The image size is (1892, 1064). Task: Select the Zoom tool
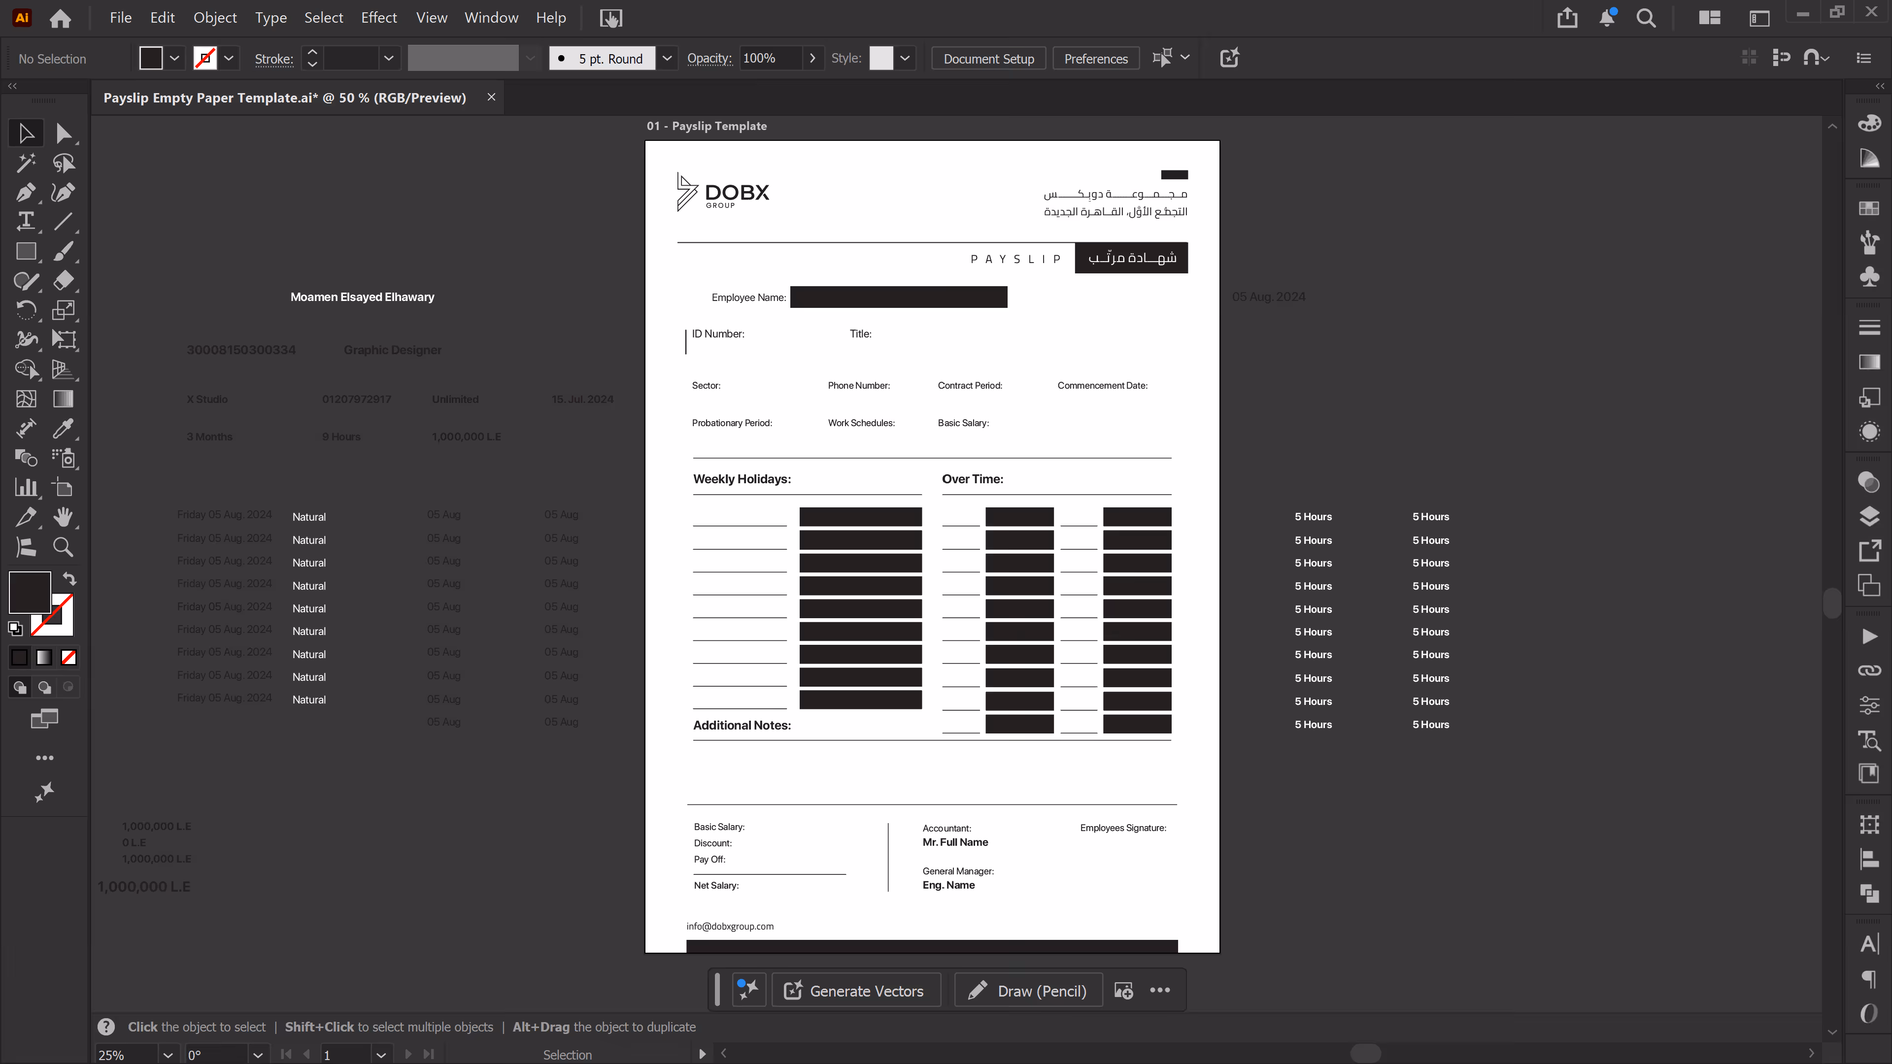[63, 547]
